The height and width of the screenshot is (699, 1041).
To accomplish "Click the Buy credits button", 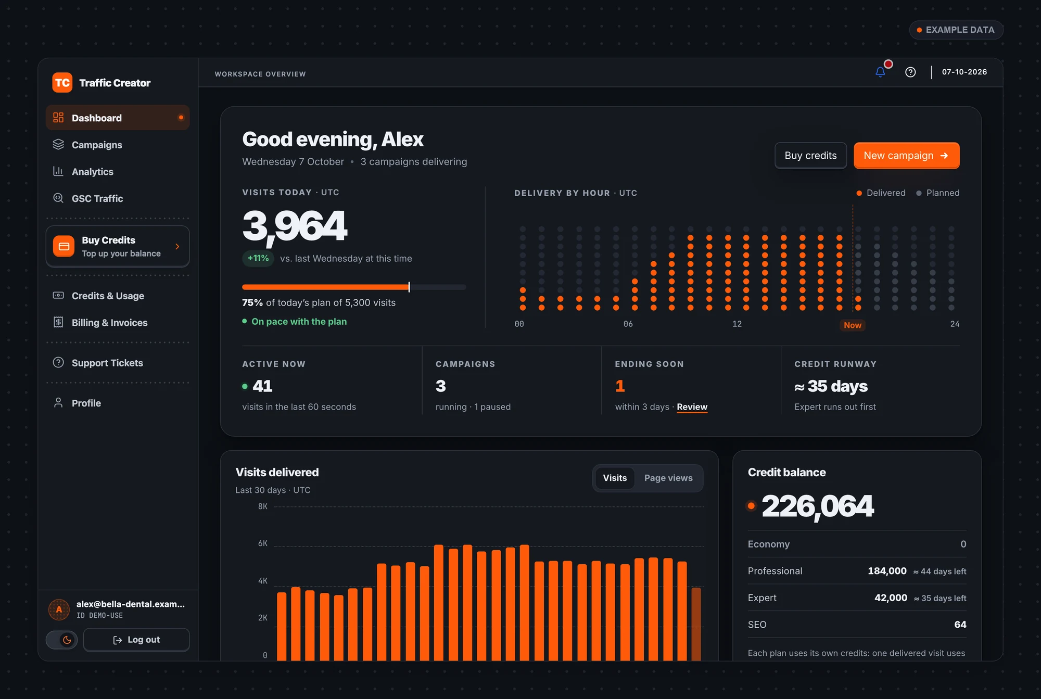I will tap(810, 156).
